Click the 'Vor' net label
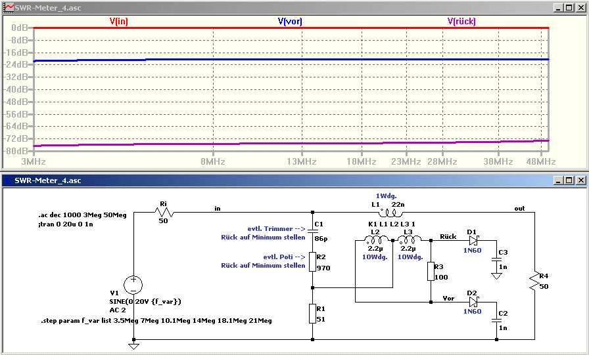 click(448, 299)
